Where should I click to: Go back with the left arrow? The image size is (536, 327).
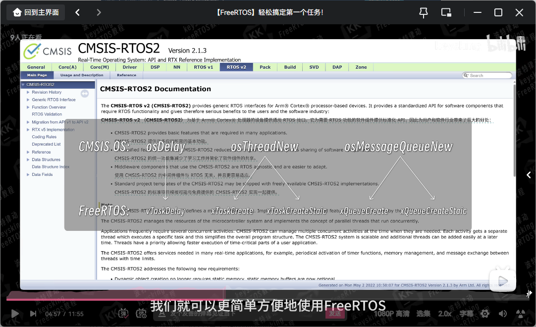tap(78, 13)
